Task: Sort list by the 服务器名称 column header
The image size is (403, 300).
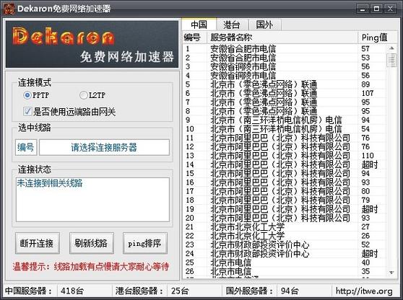Action: 282,37
